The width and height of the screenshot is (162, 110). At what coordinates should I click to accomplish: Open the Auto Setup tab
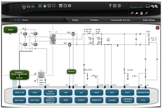point(149,20)
